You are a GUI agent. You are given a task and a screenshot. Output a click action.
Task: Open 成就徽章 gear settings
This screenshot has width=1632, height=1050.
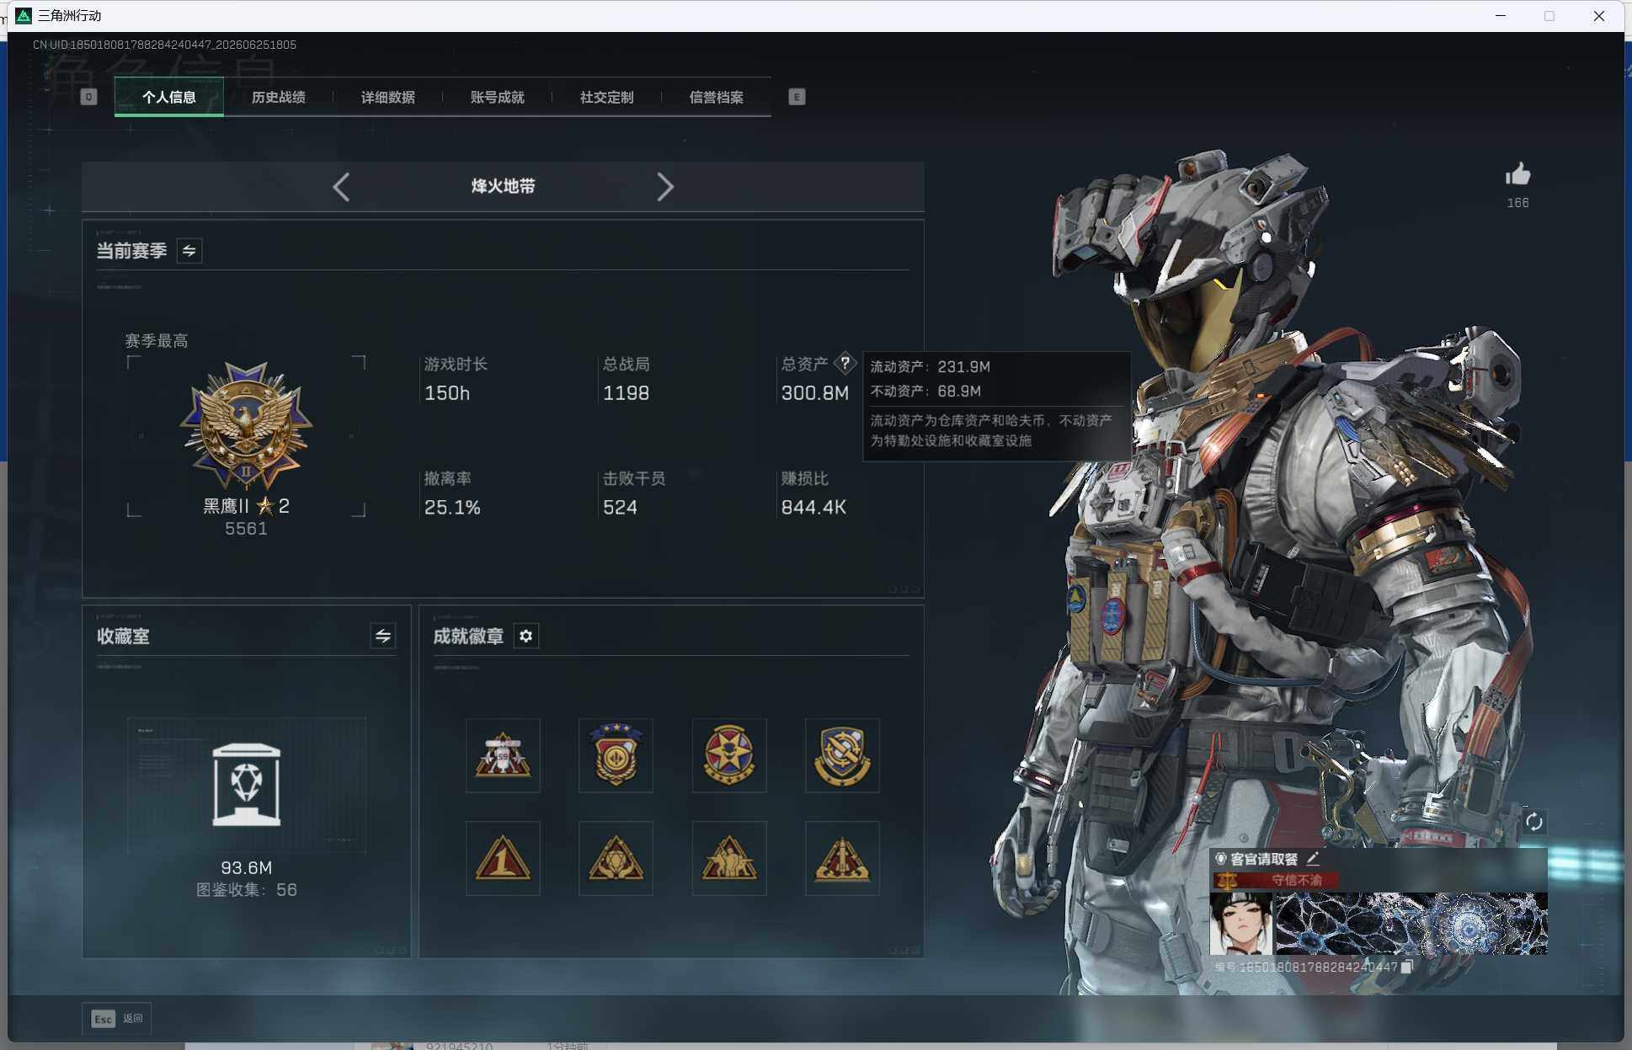(526, 636)
